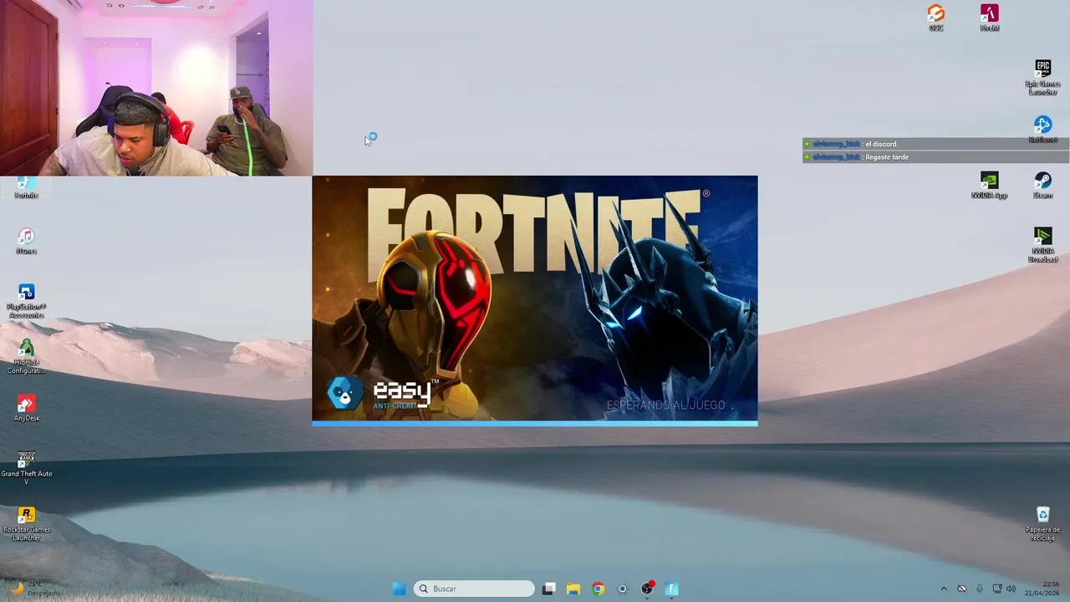Screen dimensions: 1070x602
Task: Open Google Chrome from the taskbar
Action: tap(599, 589)
